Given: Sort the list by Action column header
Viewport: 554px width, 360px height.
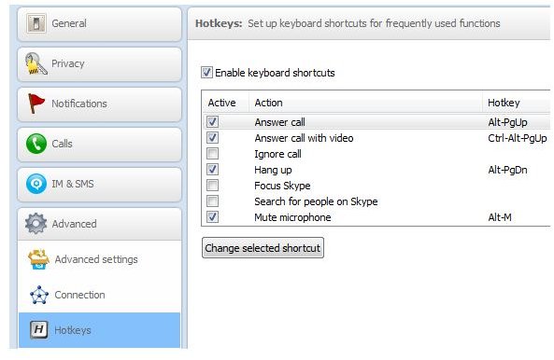Looking at the screenshot, I should pos(365,103).
